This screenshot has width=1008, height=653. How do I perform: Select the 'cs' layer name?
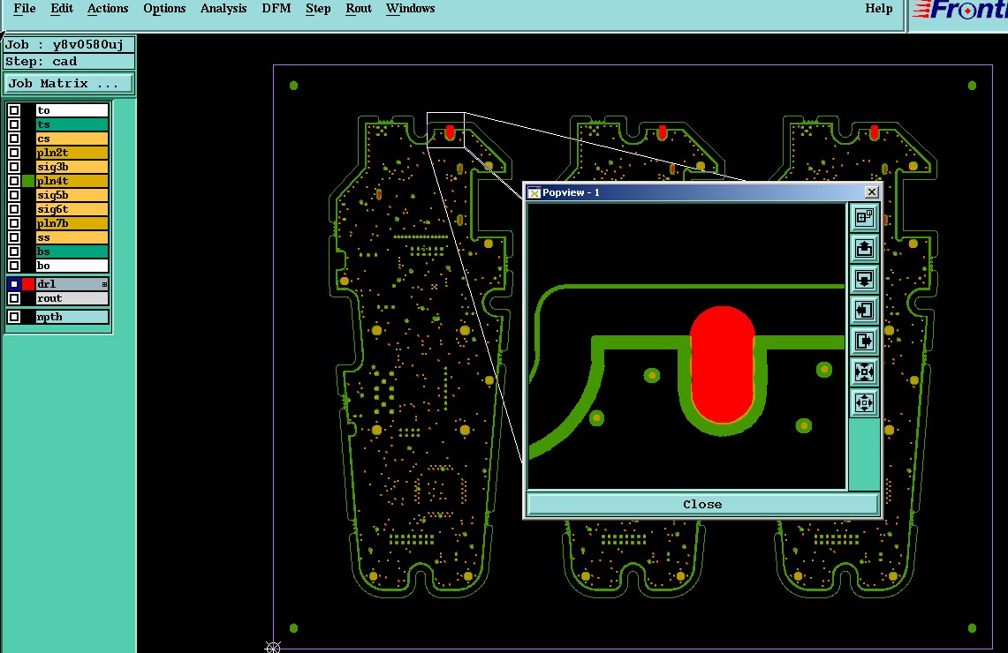[72, 138]
